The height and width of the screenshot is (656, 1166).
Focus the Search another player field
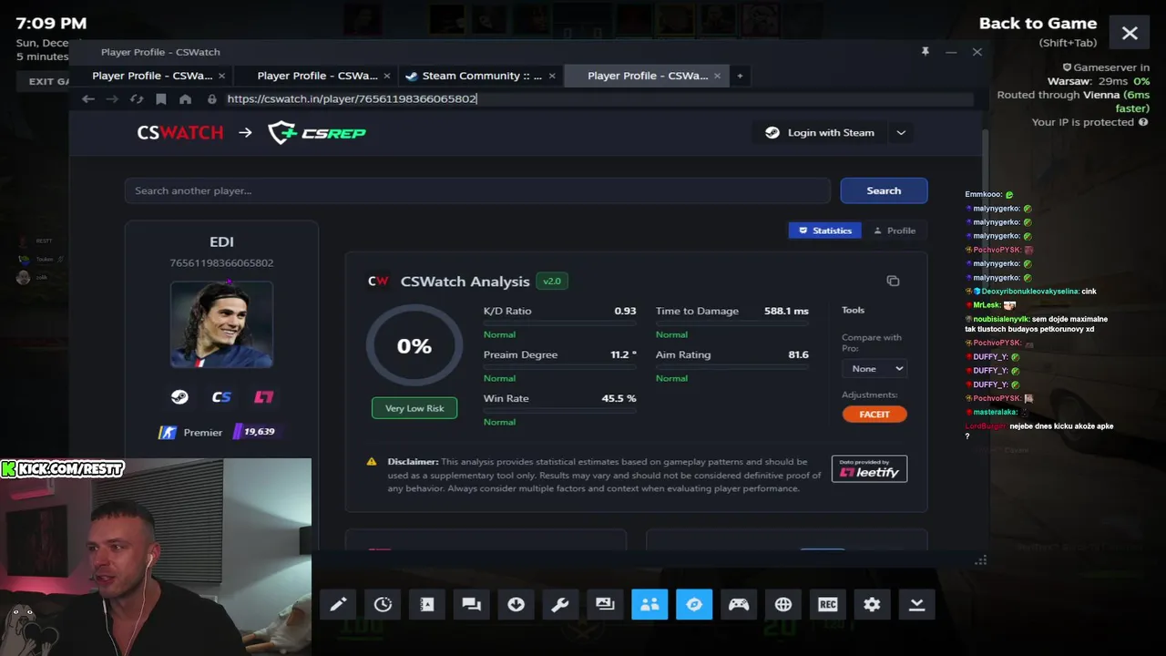click(477, 190)
